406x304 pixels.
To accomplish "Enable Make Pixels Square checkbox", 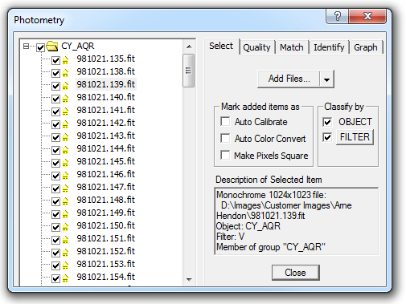I will pyautogui.click(x=225, y=155).
